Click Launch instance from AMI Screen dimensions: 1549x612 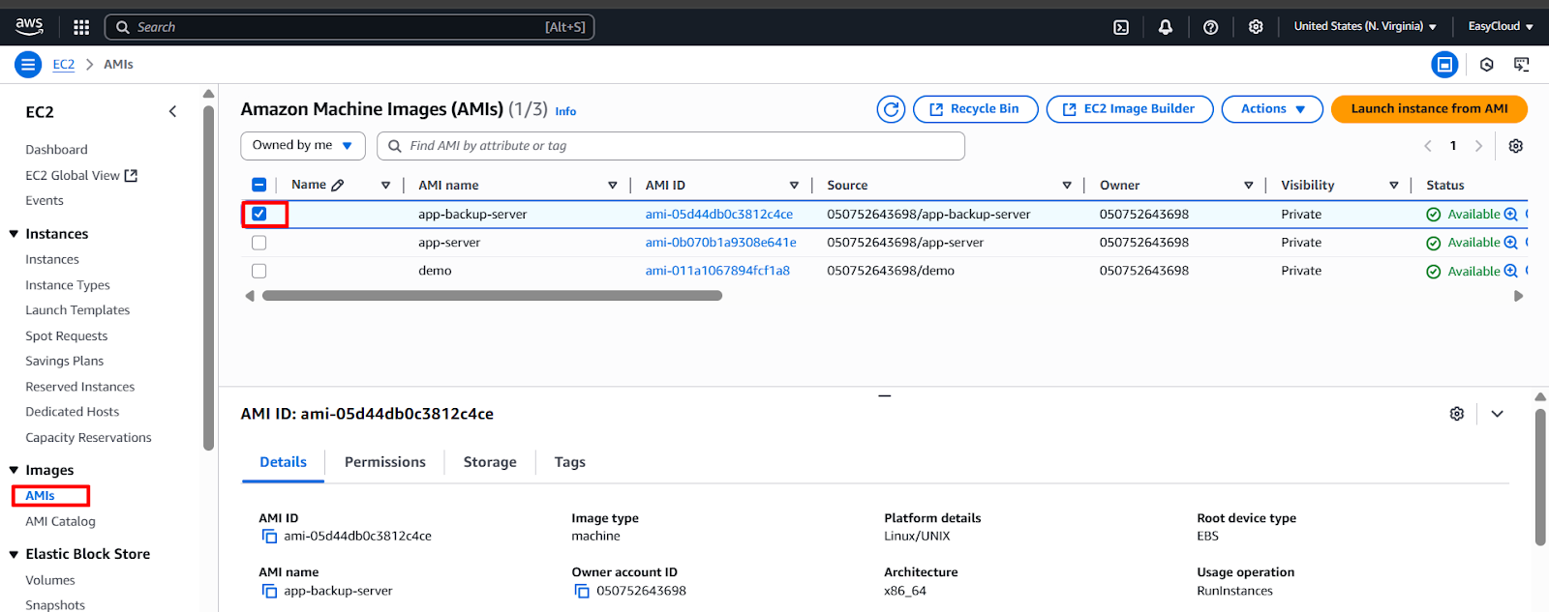point(1429,109)
